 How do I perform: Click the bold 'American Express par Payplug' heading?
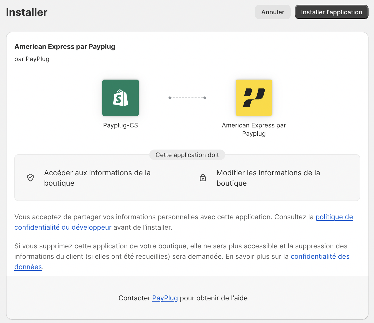[x=65, y=47]
